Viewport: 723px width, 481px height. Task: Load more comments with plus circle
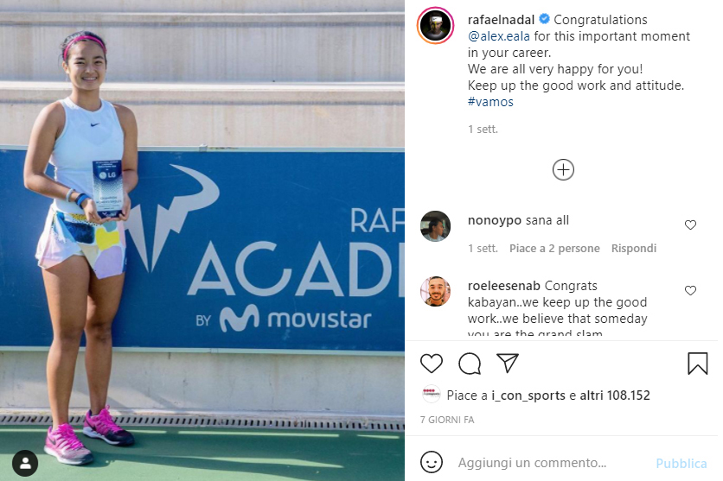(563, 170)
